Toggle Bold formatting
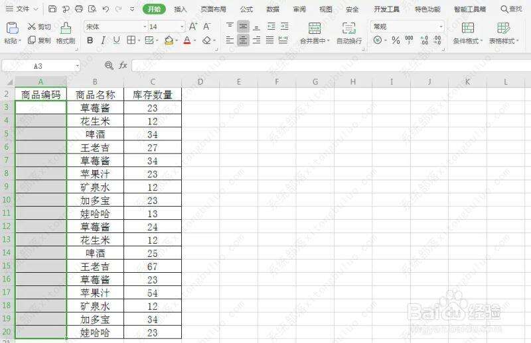 click(x=90, y=40)
